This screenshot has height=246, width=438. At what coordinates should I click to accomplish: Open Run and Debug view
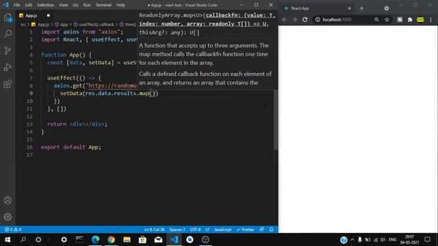pos(8,67)
